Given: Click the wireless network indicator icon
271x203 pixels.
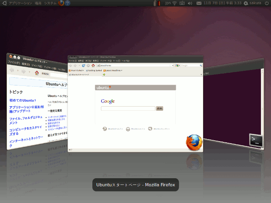Looking at the screenshot, I should (x=175, y=3).
